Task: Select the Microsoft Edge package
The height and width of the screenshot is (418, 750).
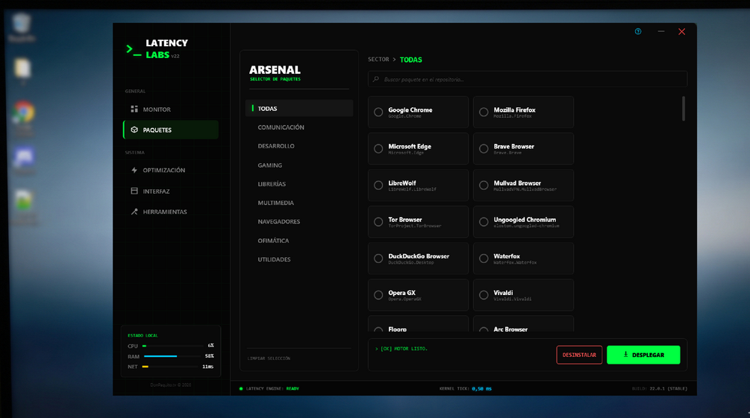Action: 418,148
